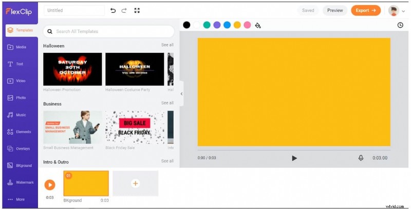
Task: Open the custom color fill bucket
Action: tap(258, 25)
